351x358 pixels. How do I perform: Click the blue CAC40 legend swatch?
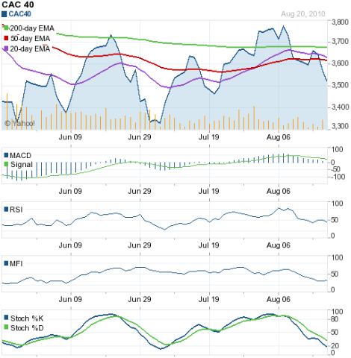4,14
